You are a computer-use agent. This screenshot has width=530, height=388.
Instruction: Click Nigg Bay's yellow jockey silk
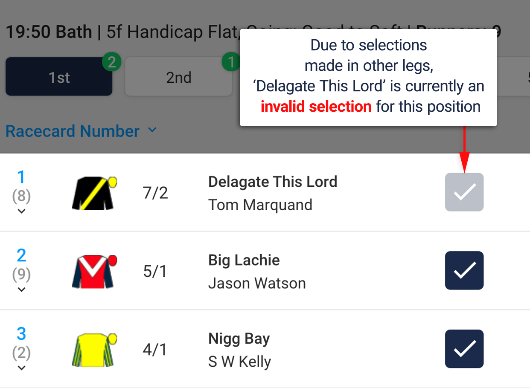coord(94,350)
